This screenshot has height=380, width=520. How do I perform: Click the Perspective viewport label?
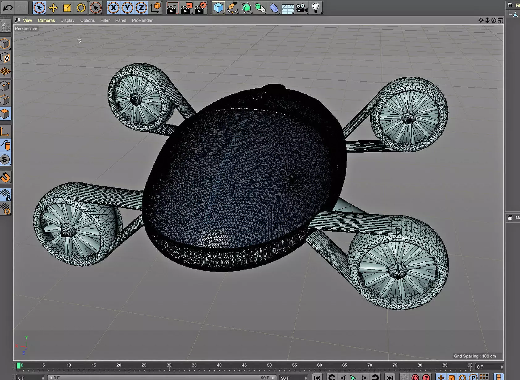26,29
